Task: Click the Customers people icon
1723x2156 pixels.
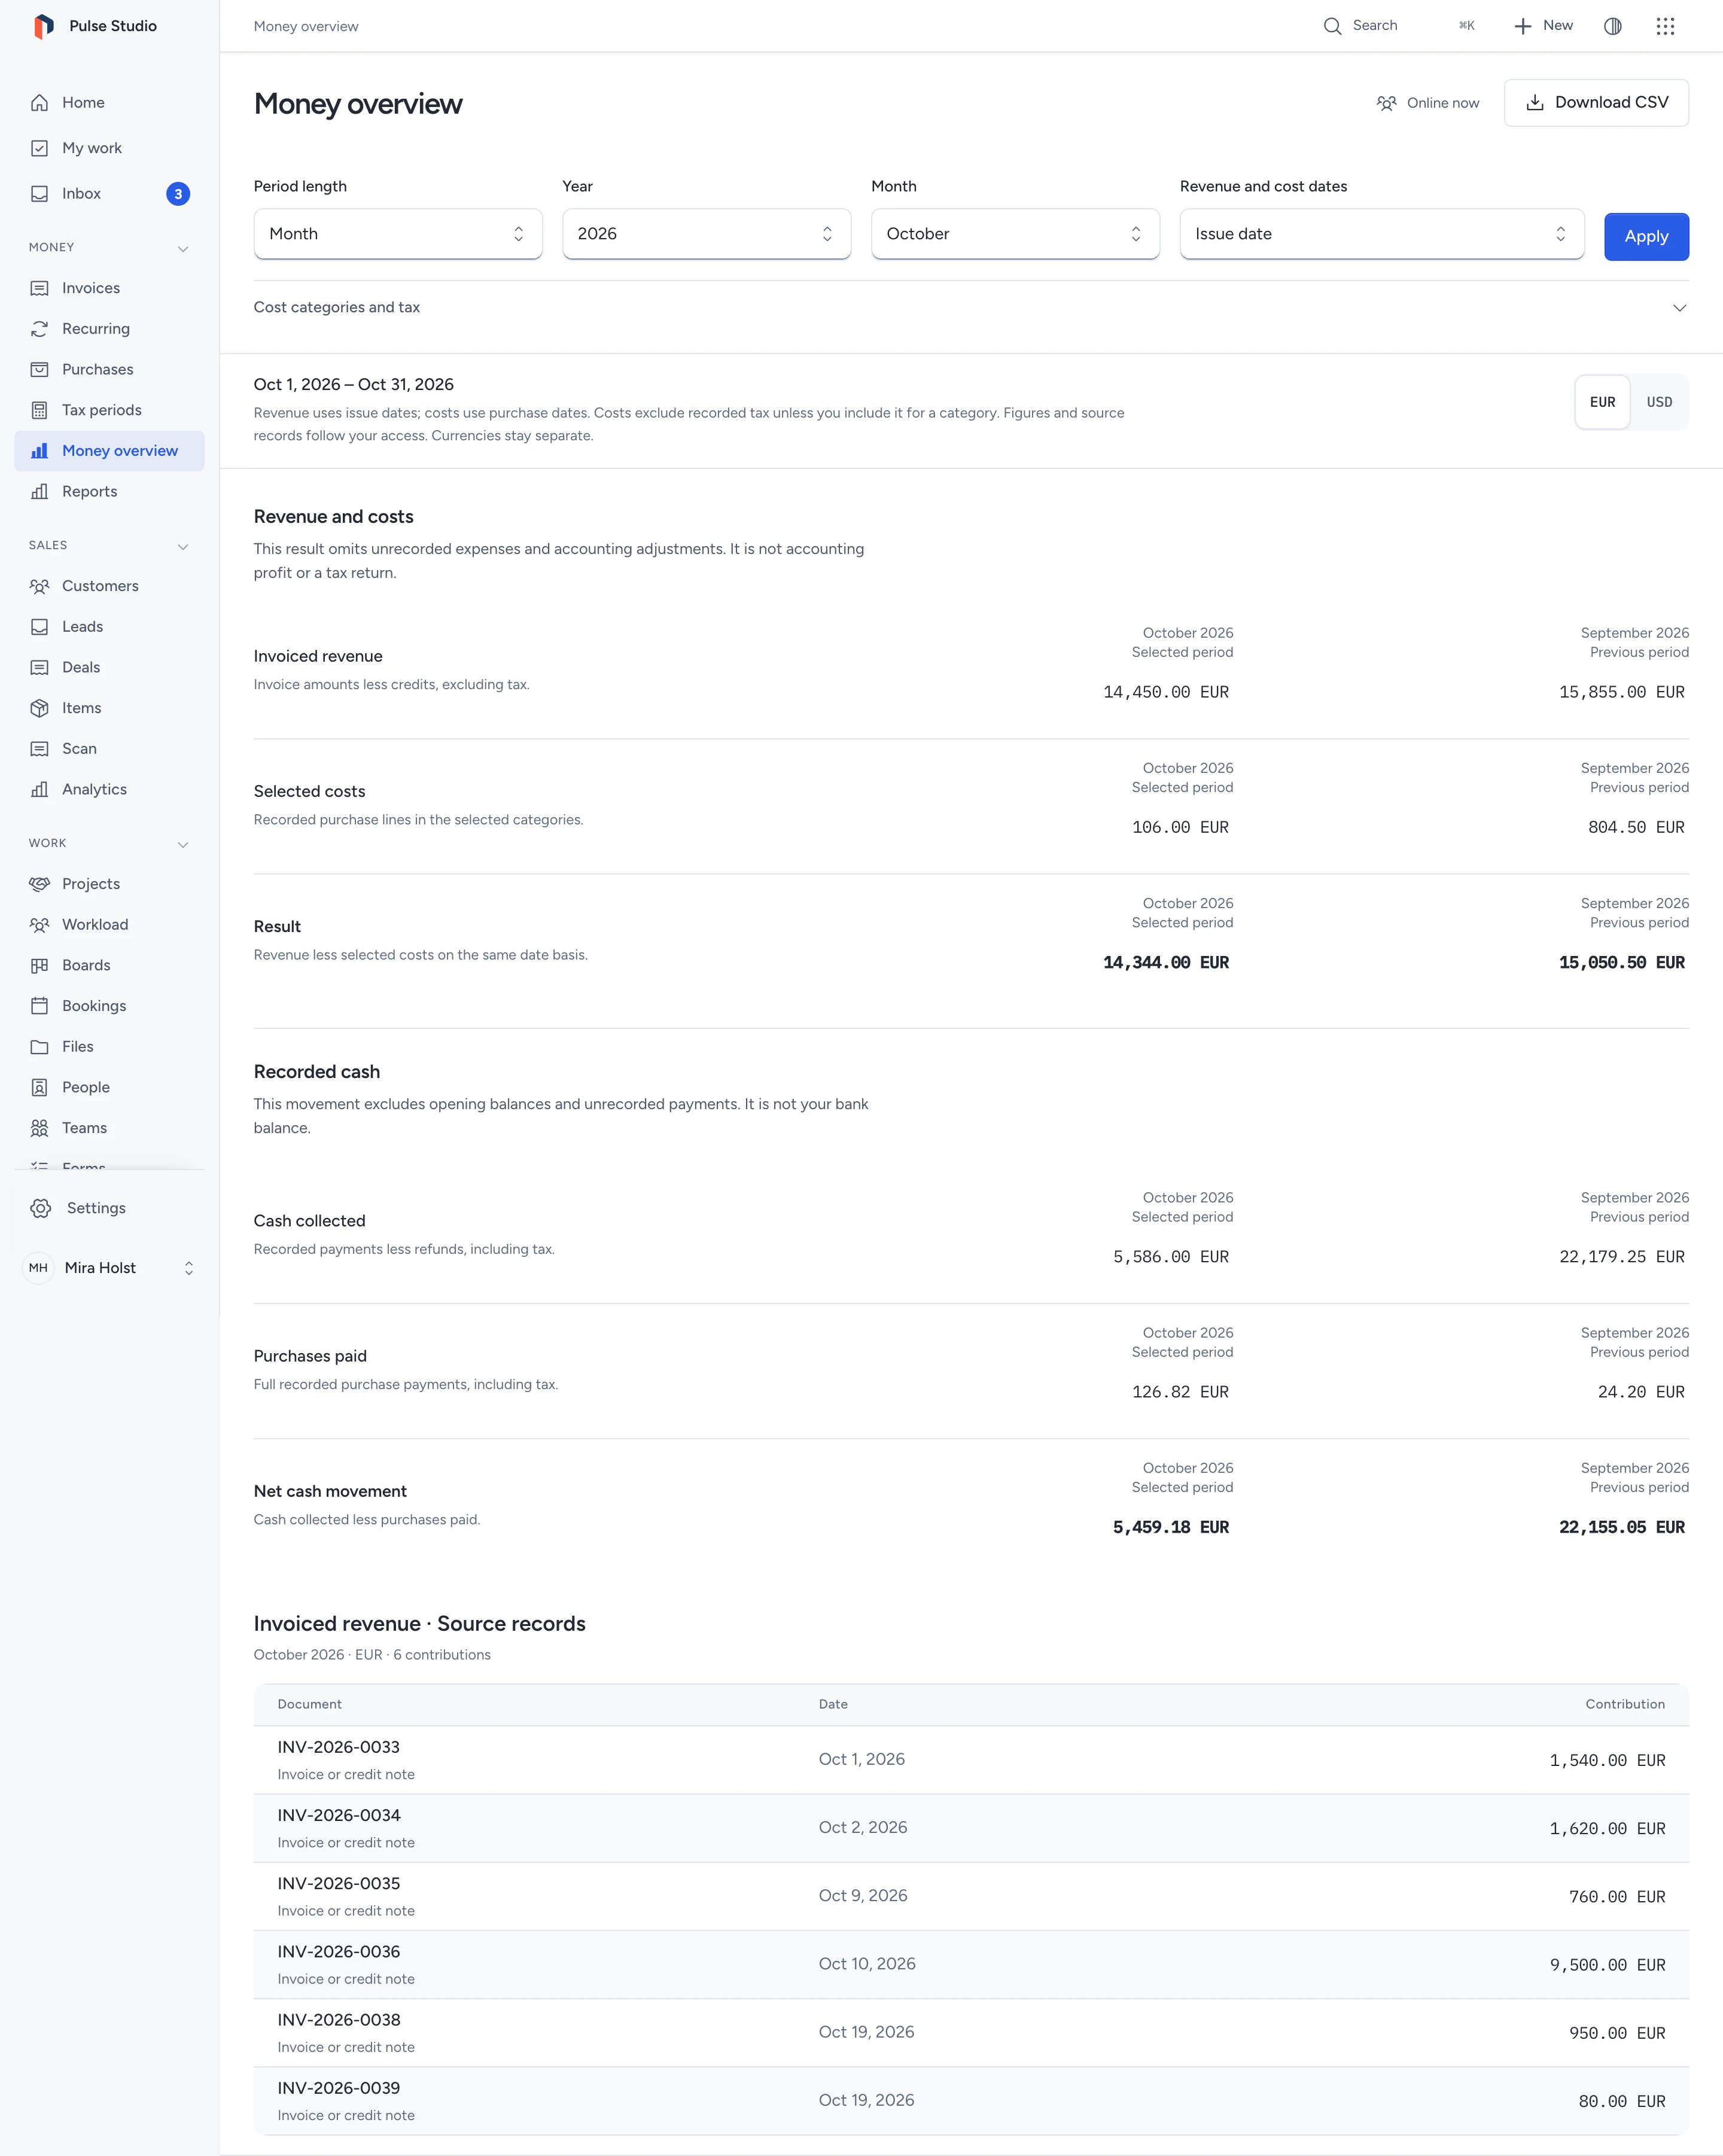Action: point(40,586)
